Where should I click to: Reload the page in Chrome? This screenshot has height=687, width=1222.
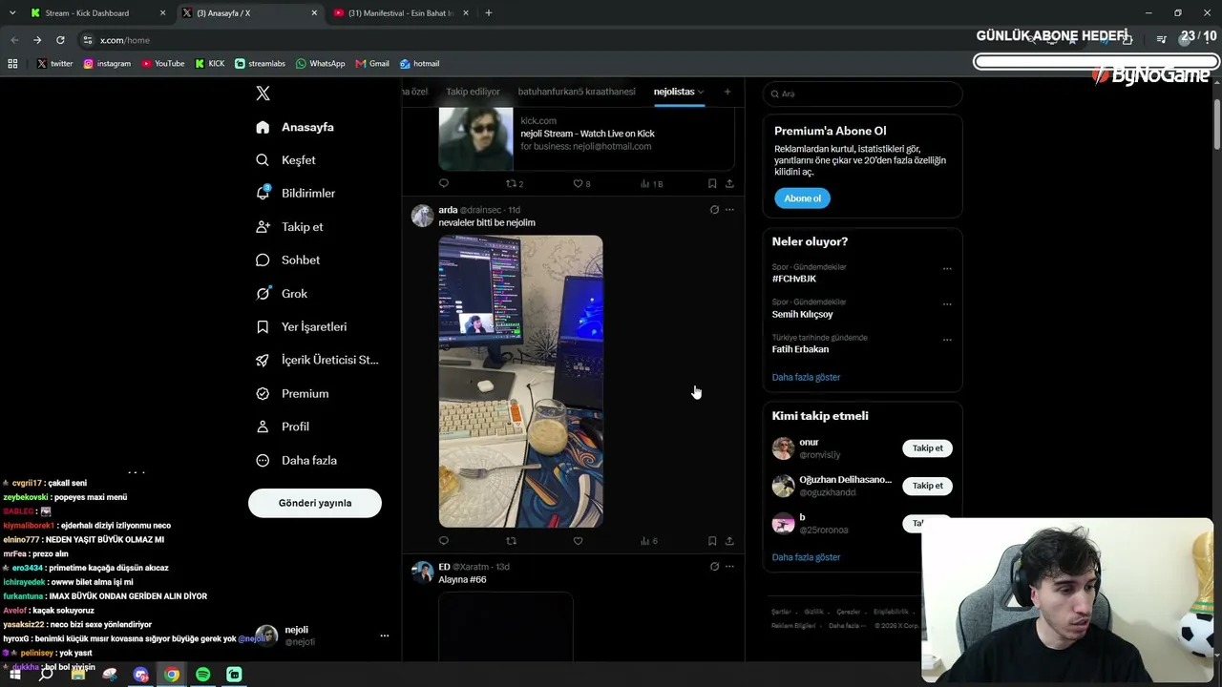(x=60, y=40)
